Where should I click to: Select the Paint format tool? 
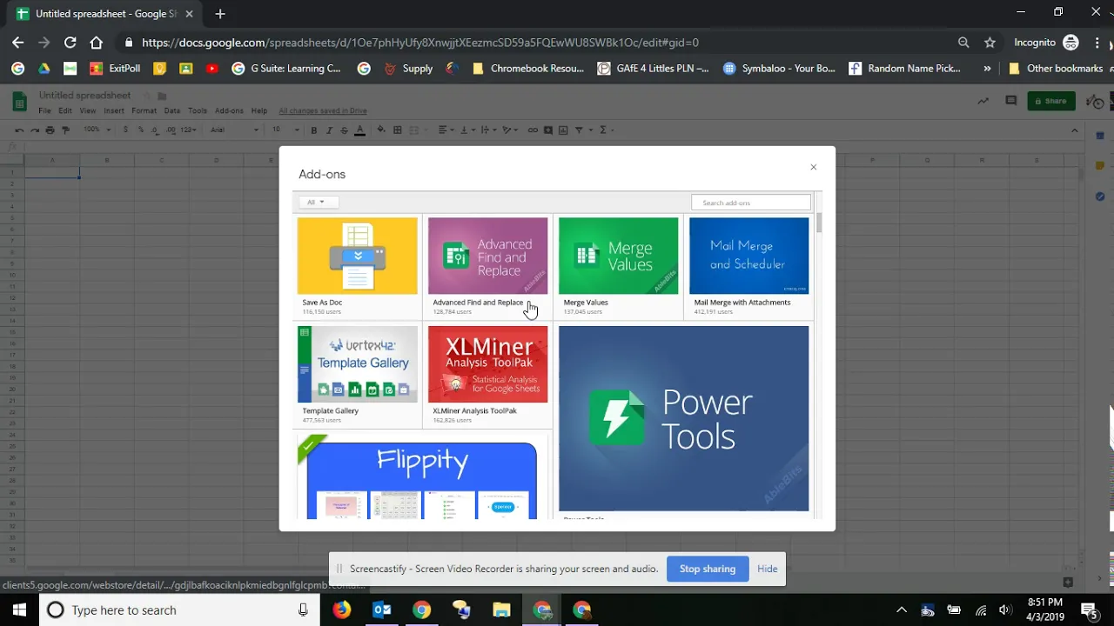(65, 130)
